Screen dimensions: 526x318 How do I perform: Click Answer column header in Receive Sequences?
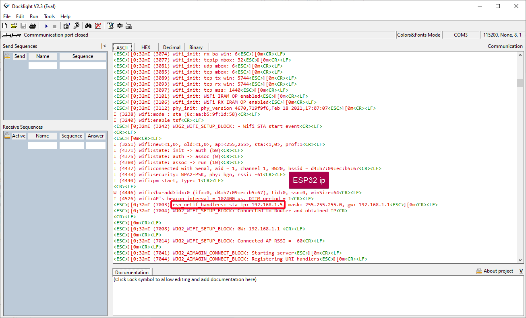pos(96,136)
